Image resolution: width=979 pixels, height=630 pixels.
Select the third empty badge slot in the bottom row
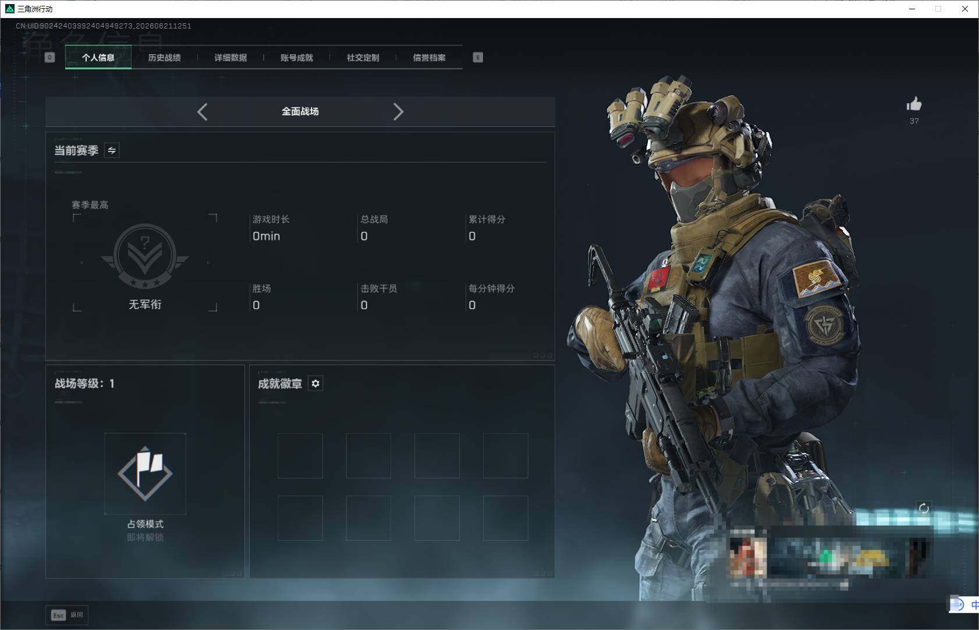coord(437,518)
